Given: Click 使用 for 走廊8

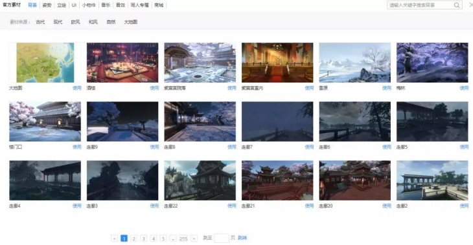Looking at the screenshot, I should pos(232,147).
